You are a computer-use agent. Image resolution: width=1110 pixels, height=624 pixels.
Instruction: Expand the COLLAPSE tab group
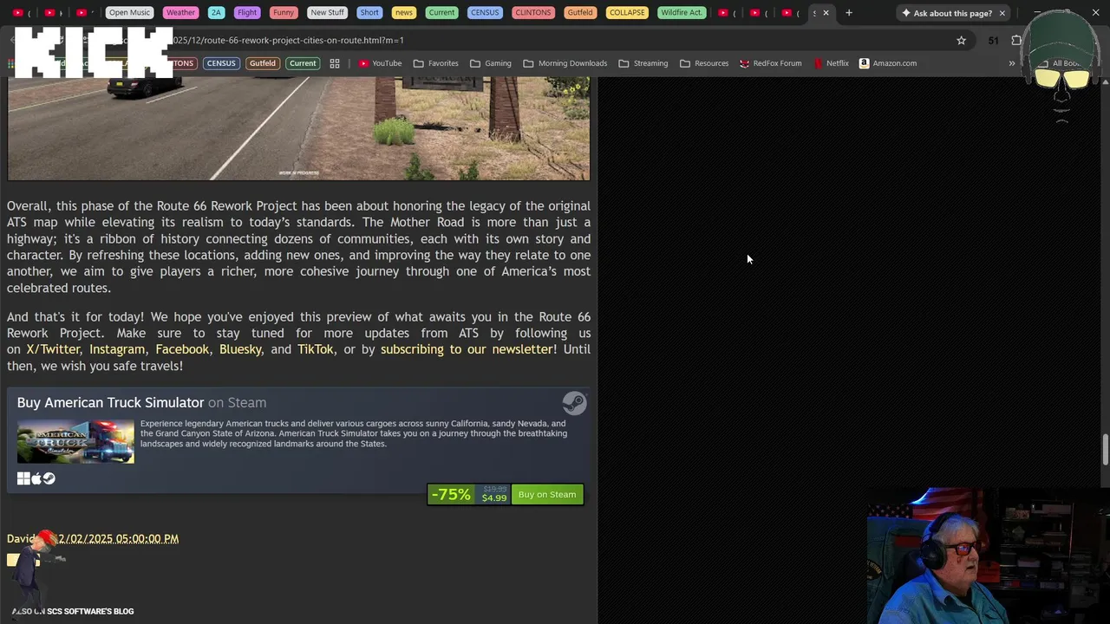point(627,13)
